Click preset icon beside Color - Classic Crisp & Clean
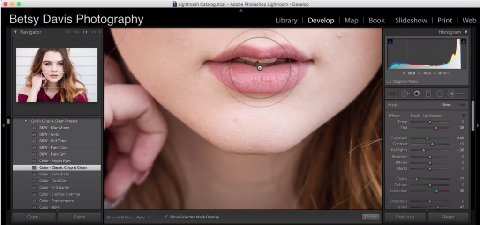The height and width of the screenshot is (225, 480). tap(34, 167)
